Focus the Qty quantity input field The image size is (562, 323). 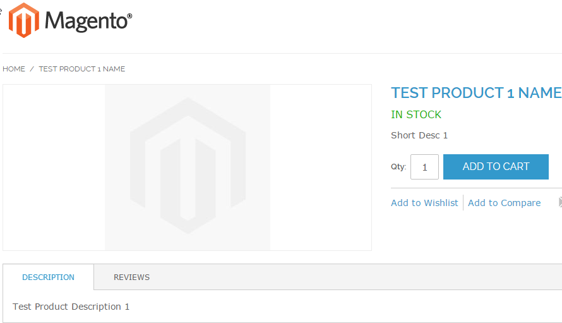424,167
